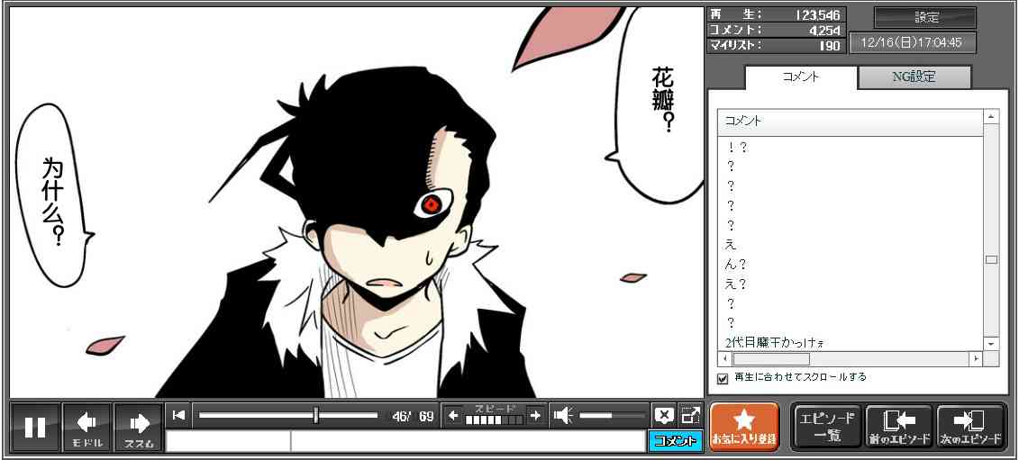Decrease speed with the left arrow
1019x460 pixels.
point(453,415)
